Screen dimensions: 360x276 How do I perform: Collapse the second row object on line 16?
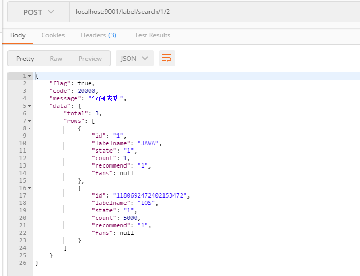click(x=29, y=188)
